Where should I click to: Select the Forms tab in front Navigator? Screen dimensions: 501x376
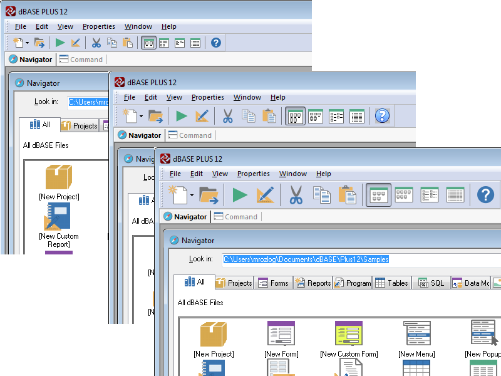[273, 283]
